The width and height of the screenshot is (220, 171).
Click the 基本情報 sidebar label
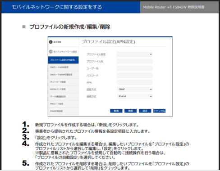click(57, 42)
